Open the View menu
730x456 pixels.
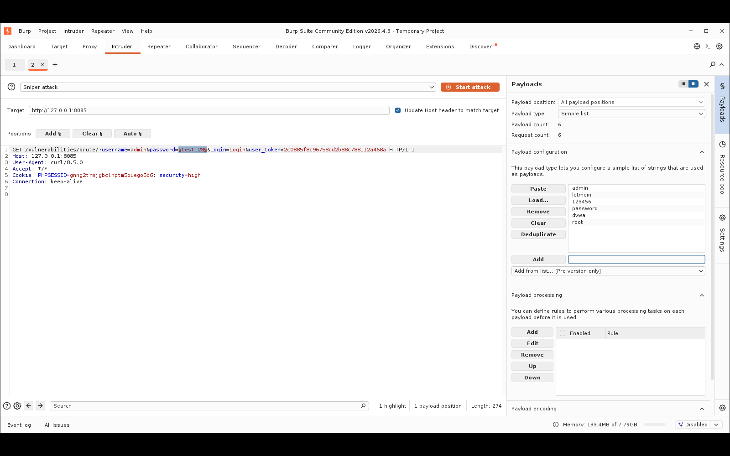click(127, 31)
